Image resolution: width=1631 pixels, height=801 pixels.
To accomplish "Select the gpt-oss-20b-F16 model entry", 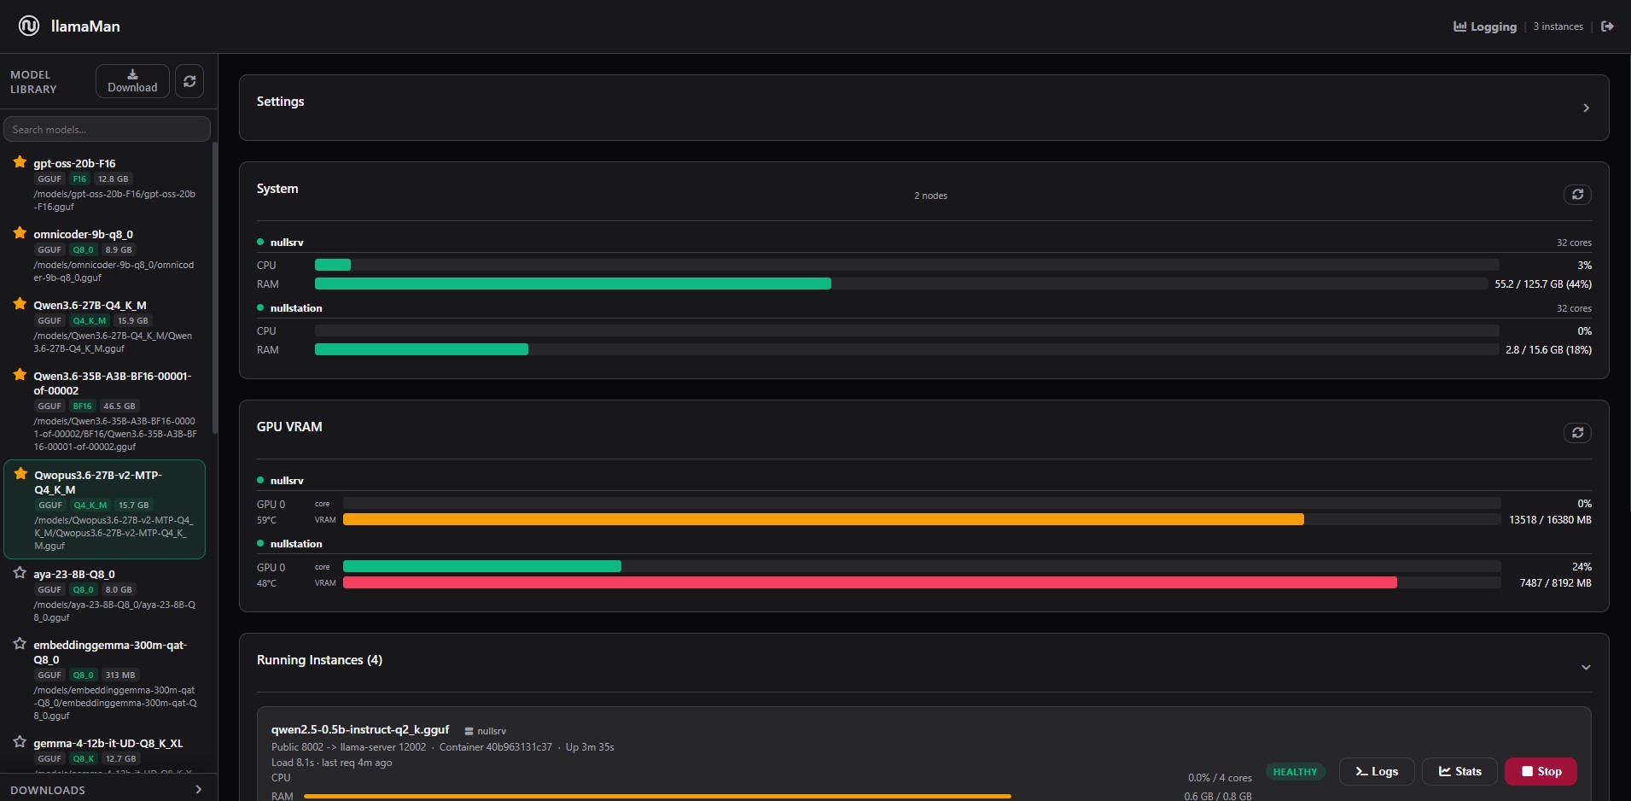I will click(106, 184).
